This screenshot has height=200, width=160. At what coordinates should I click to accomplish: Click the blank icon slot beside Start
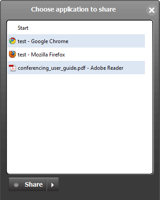click(12, 28)
